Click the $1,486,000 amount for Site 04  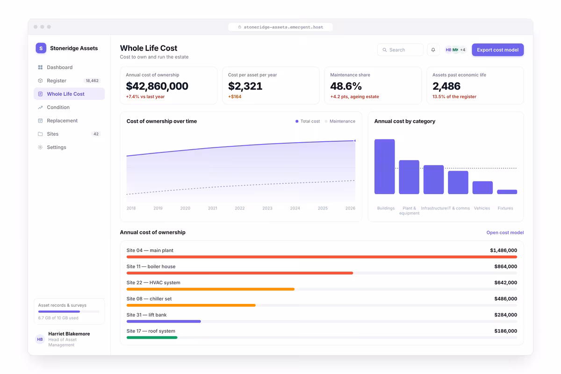[x=503, y=251]
